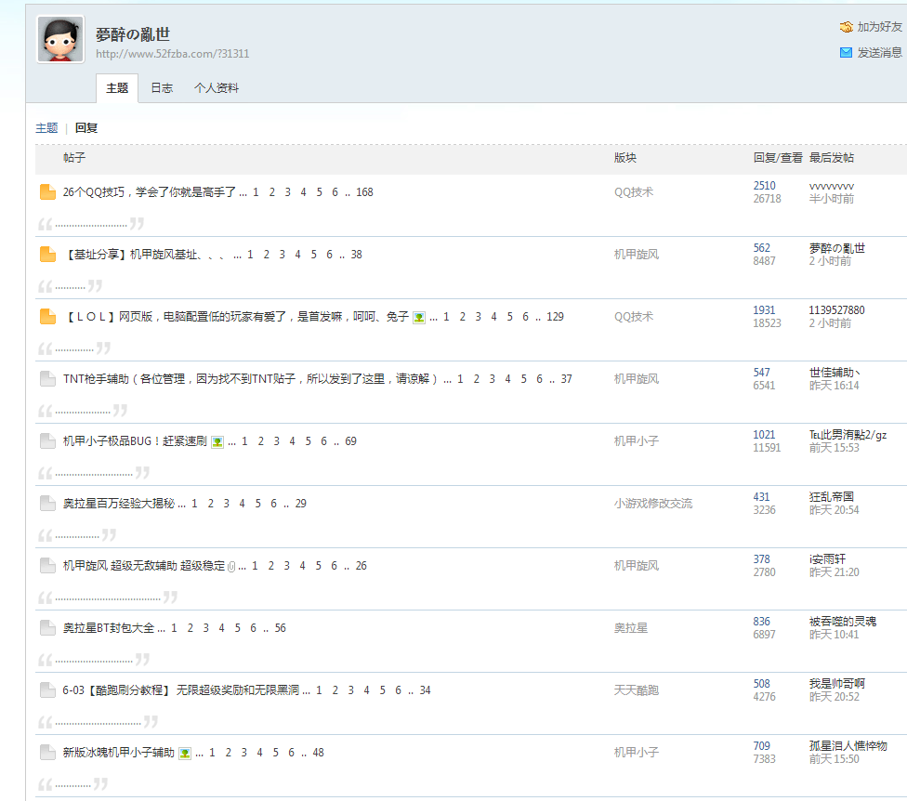Click folder icon beside 26个QQ技巧 thread
This screenshot has height=801, width=907.
pyautogui.click(x=48, y=192)
